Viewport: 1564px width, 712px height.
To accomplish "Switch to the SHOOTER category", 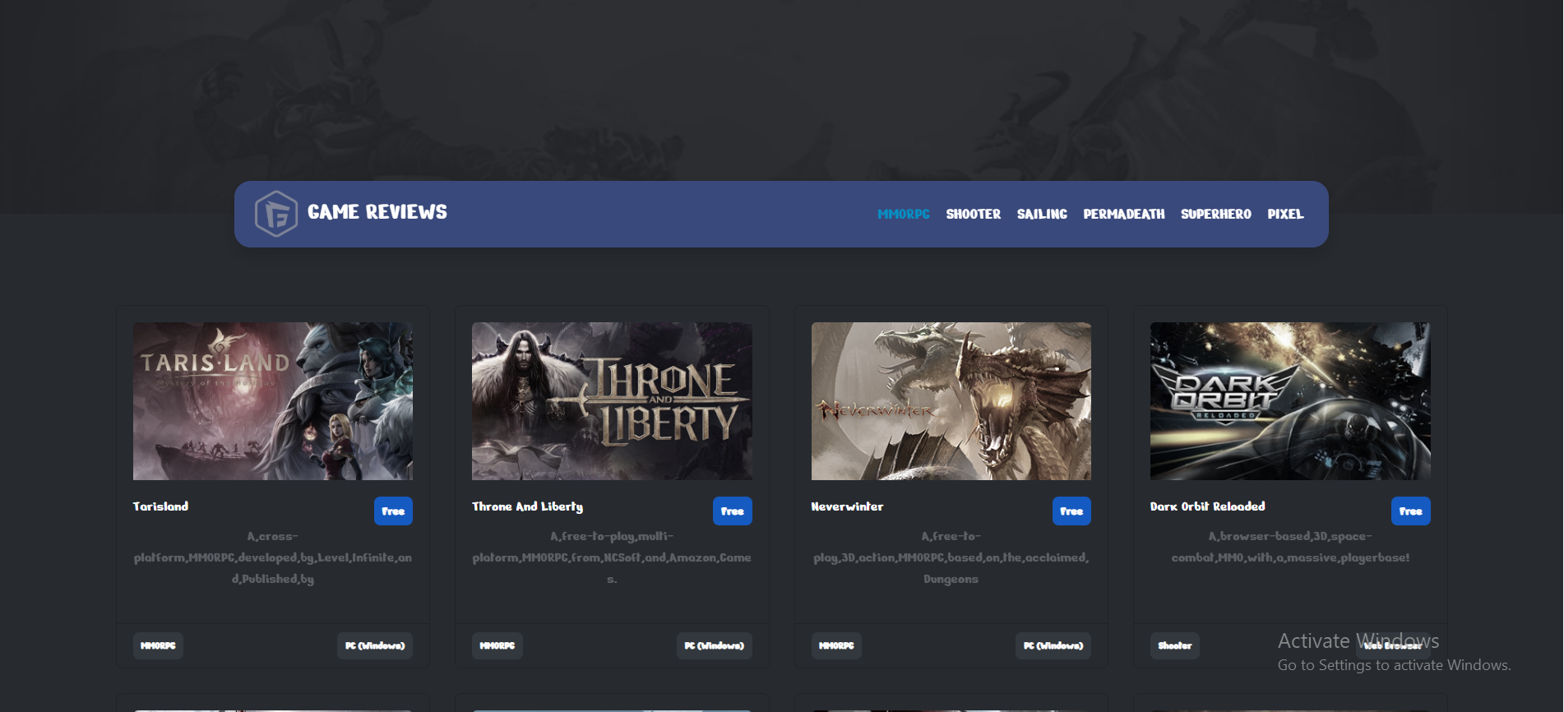I will (973, 214).
